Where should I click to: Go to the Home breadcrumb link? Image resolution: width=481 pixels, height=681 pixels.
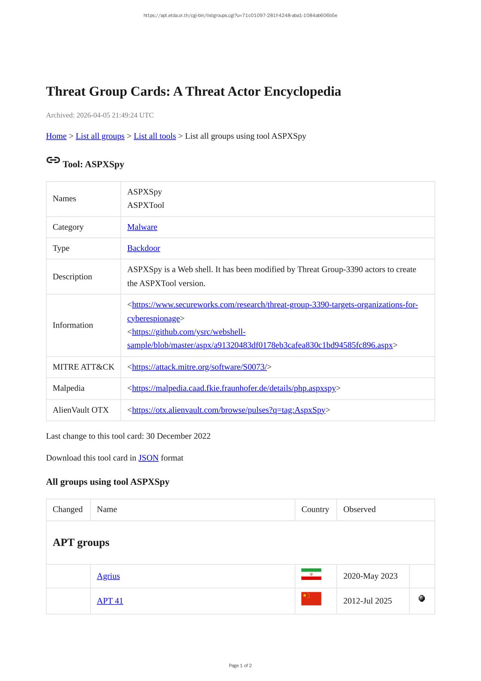(56, 136)
